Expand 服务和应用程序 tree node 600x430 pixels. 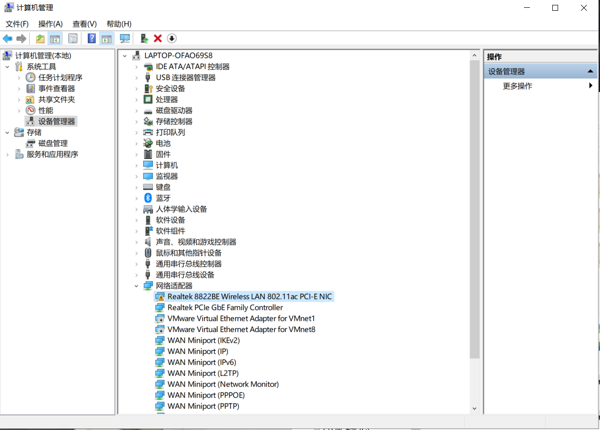point(7,154)
